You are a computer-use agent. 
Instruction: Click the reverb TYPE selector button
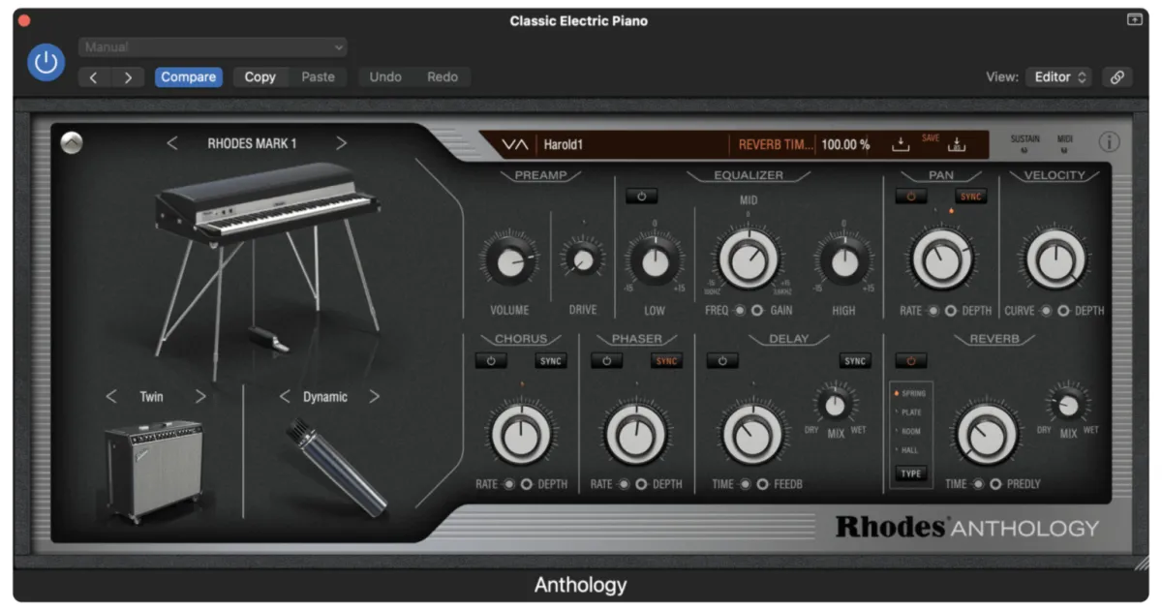click(x=911, y=474)
